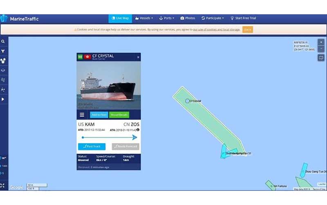The height and width of the screenshot is (205, 327).
Task: Click the fleet grid icon beside CF CRYSTAL
Action: point(80,57)
